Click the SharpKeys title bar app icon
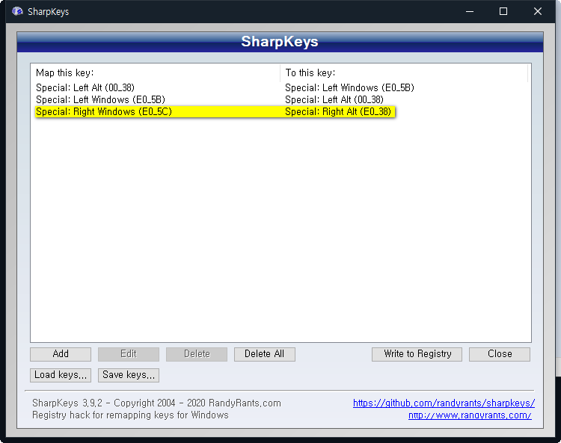561x443 pixels. pos(17,11)
